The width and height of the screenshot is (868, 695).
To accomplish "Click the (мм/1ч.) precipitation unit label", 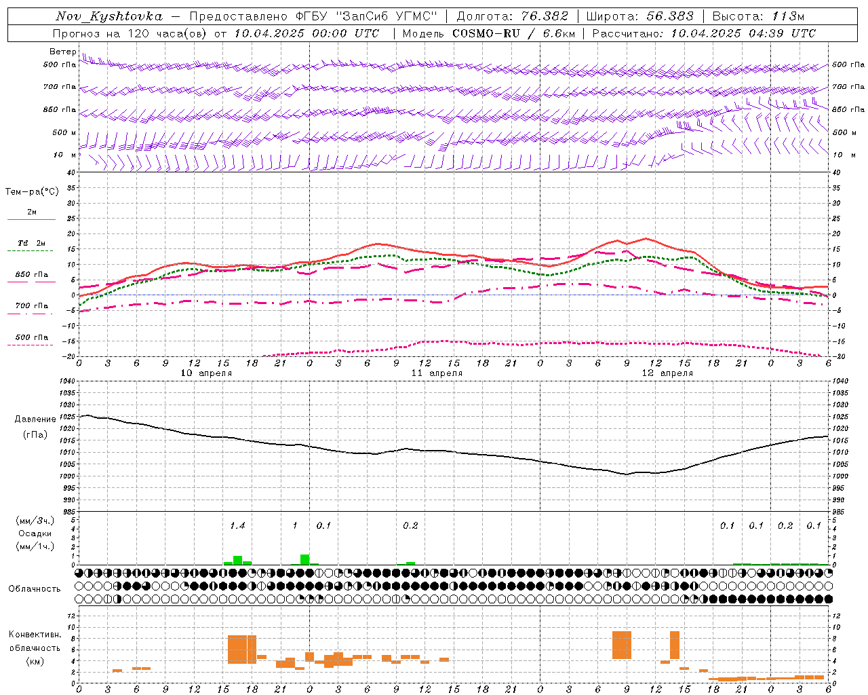I will pyautogui.click(x=35, y=546).
